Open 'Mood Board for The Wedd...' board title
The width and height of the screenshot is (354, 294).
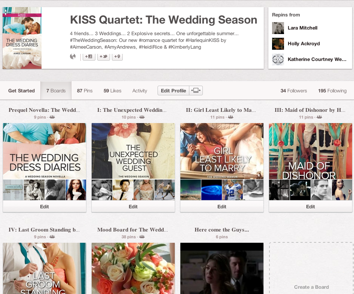132,230
